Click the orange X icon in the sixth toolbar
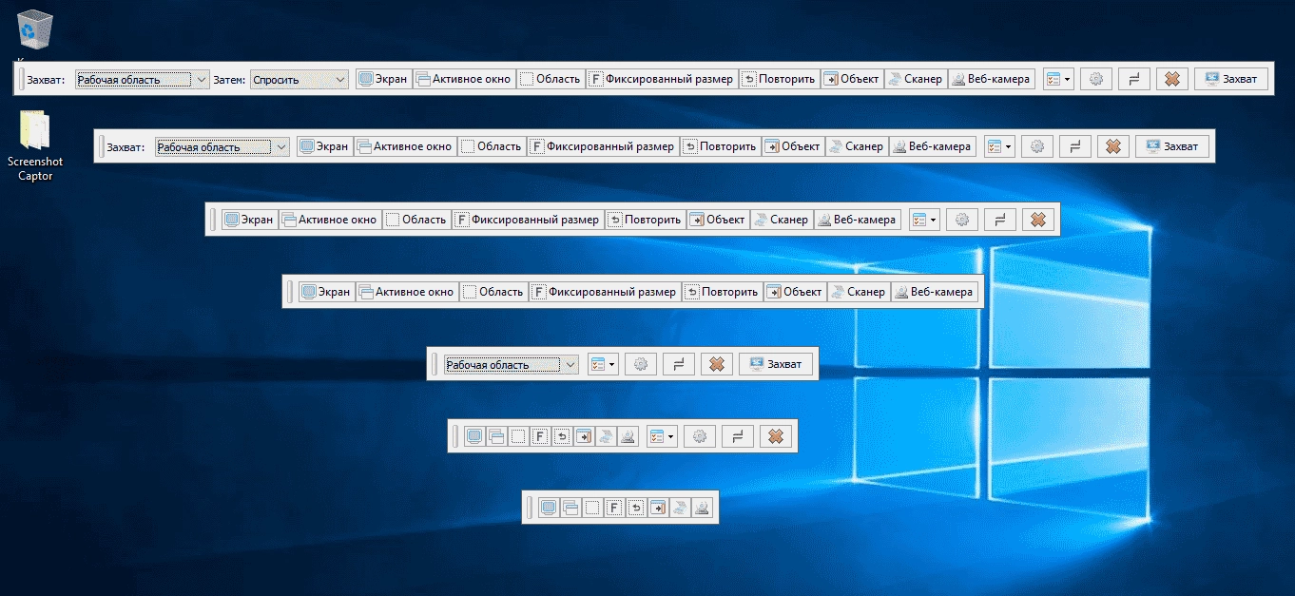Image resolution: width=1295 pixels, height=596 pixels. 776,436
